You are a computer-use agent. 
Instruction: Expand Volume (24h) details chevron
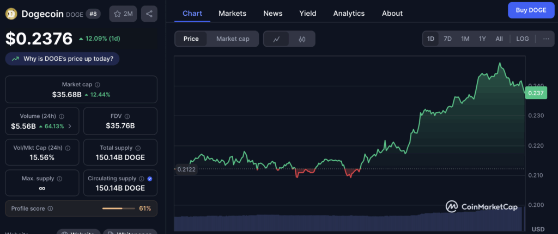[x=69, y=126]
